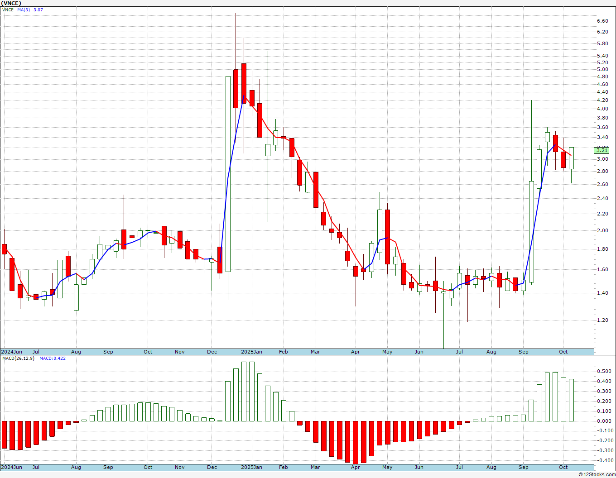Select the Oct marker at right end
Image resolution: width=616 pixels, height=478 pixels.
pos(563,352)
